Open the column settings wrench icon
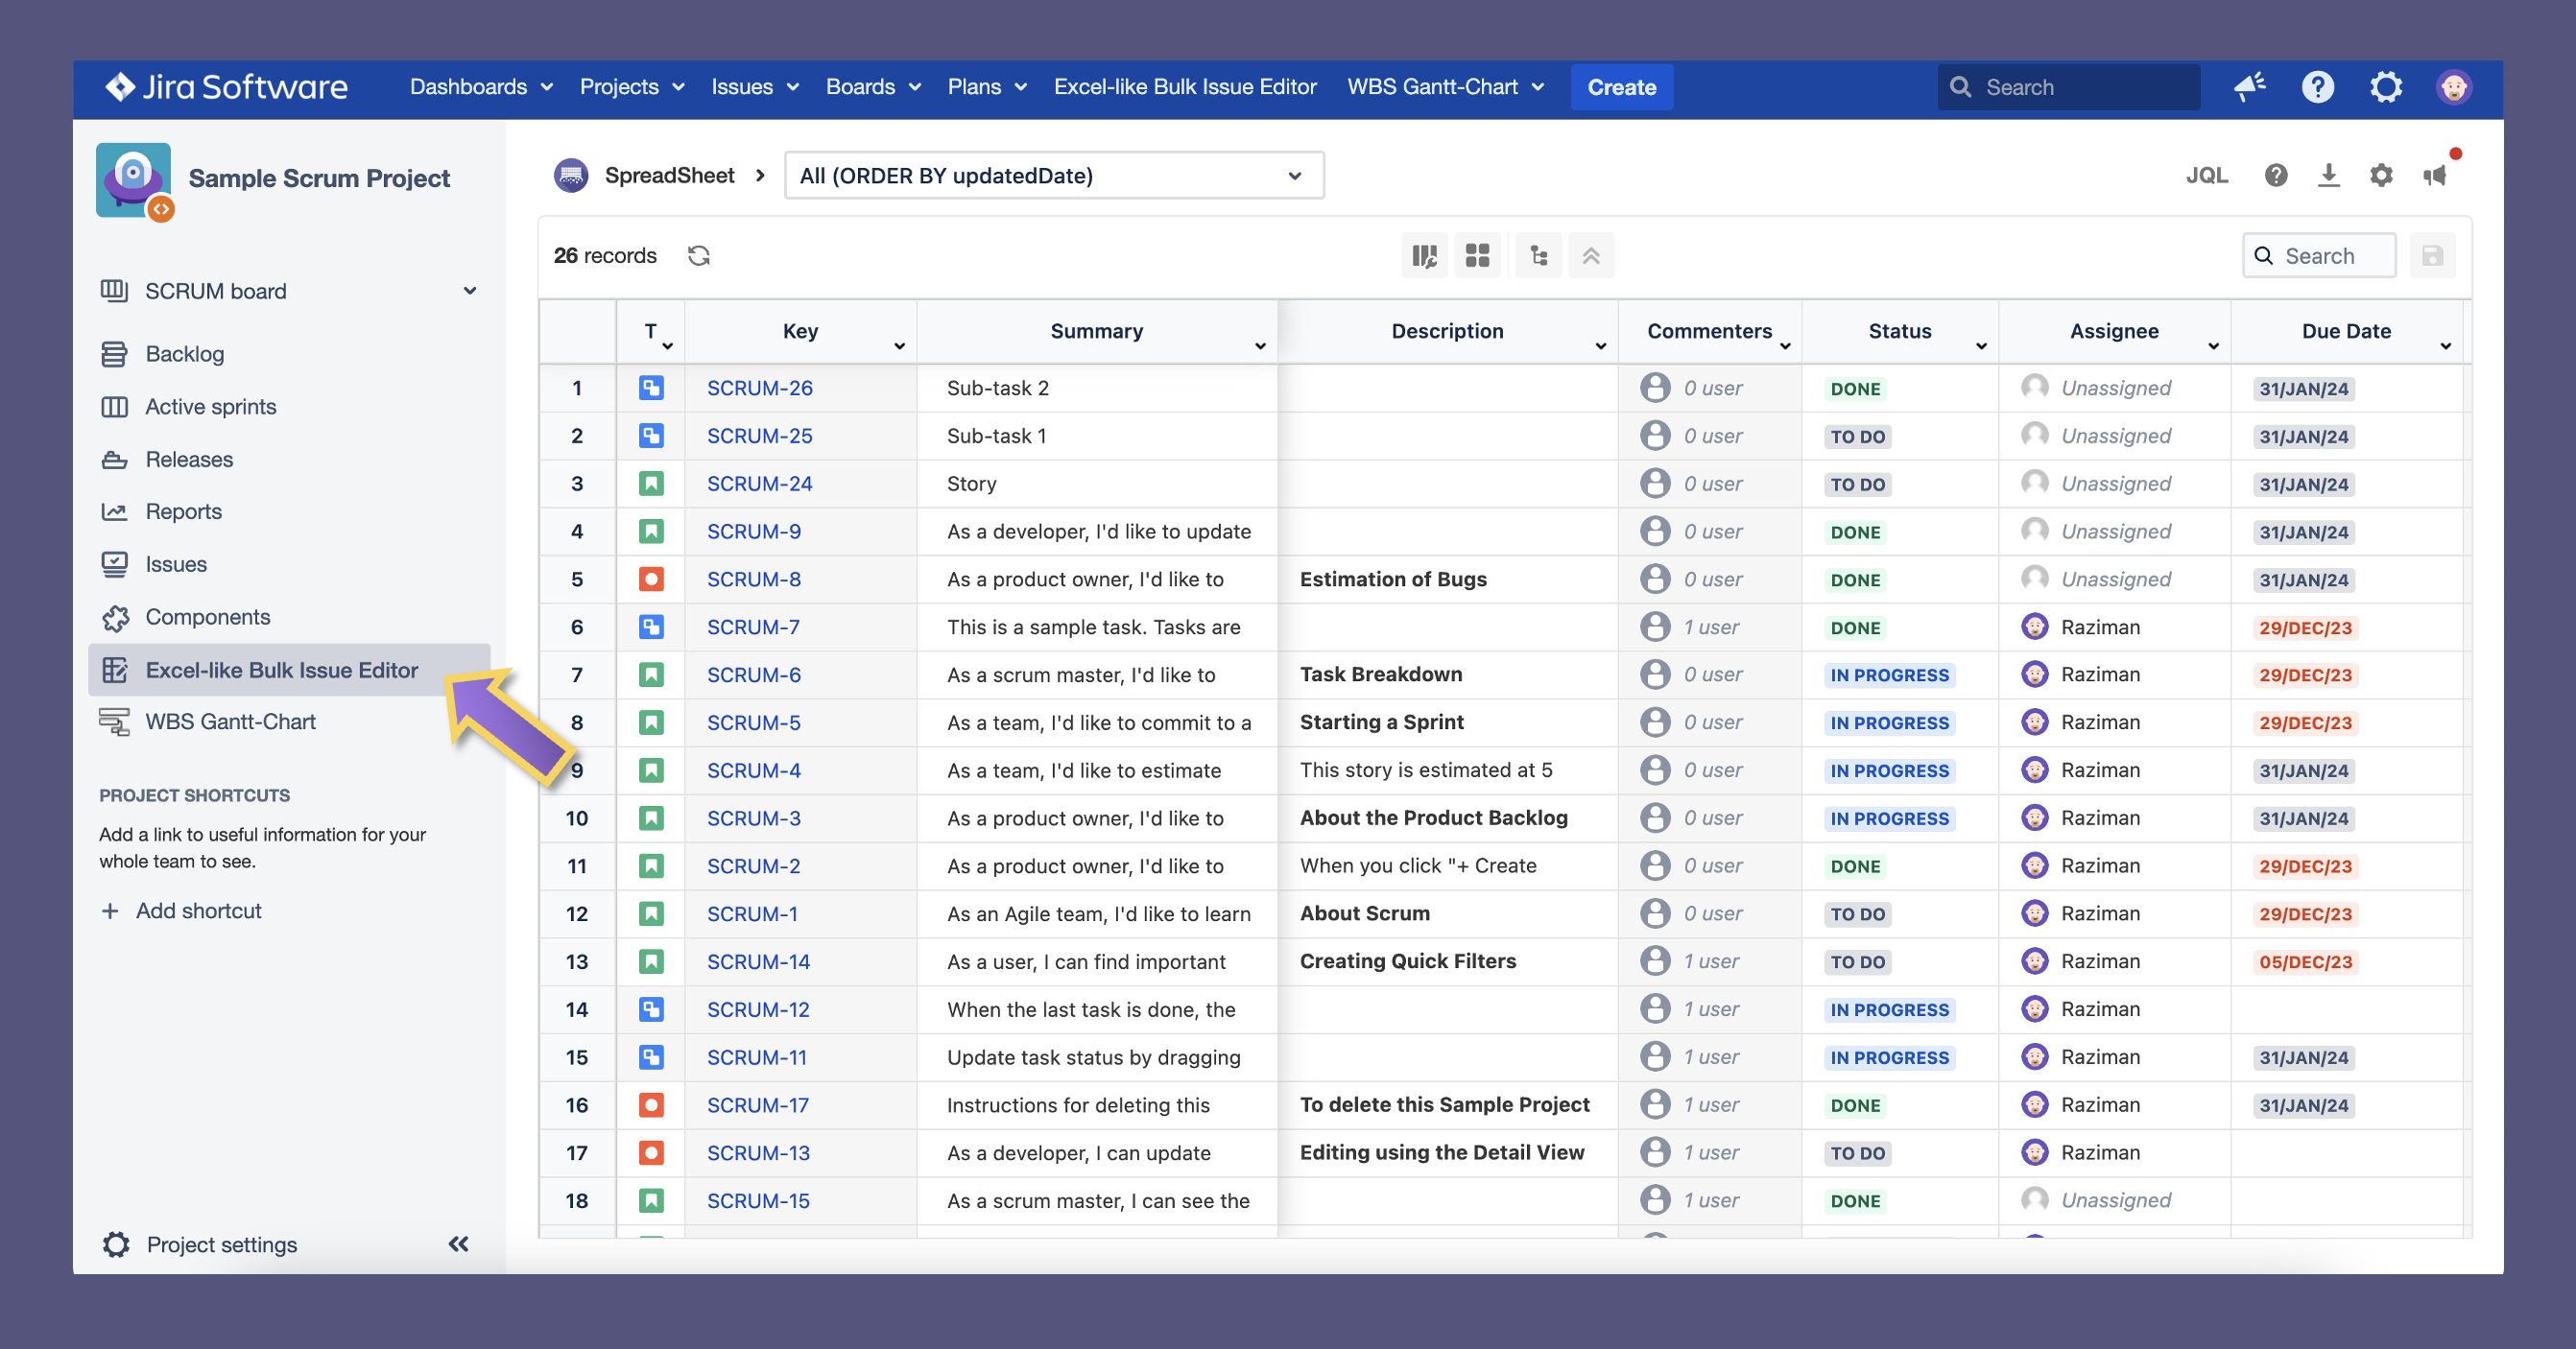 pos(1424,255)
